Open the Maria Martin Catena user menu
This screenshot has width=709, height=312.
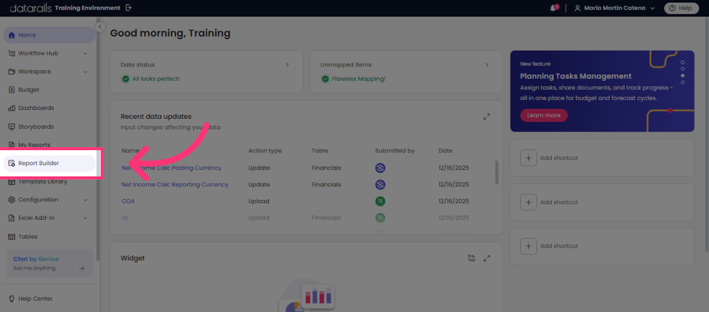[x=614, y=8]
